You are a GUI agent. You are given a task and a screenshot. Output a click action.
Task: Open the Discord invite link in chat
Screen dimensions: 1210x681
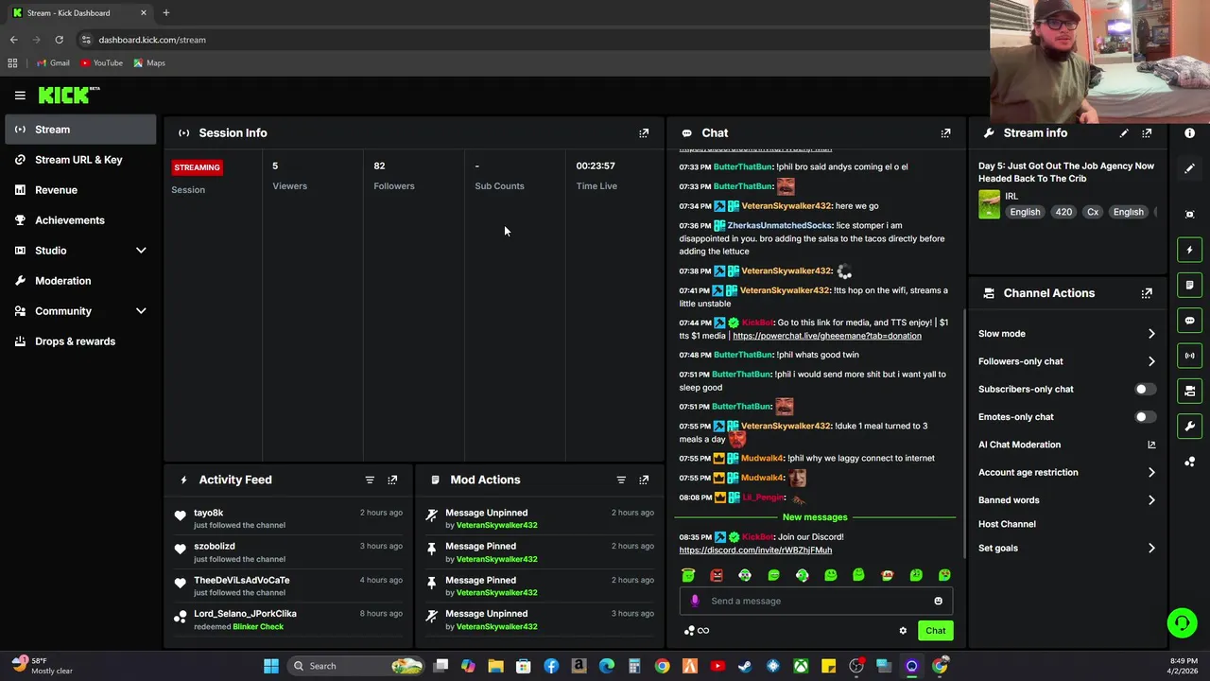(755, 550)
